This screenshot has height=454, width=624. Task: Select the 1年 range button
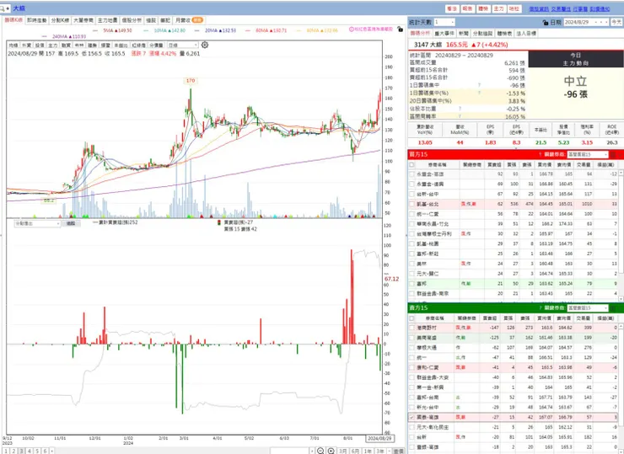pyautogui.click(x=368, y=451)
